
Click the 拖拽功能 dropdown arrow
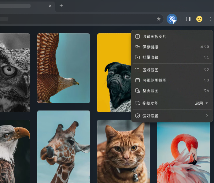207,103
